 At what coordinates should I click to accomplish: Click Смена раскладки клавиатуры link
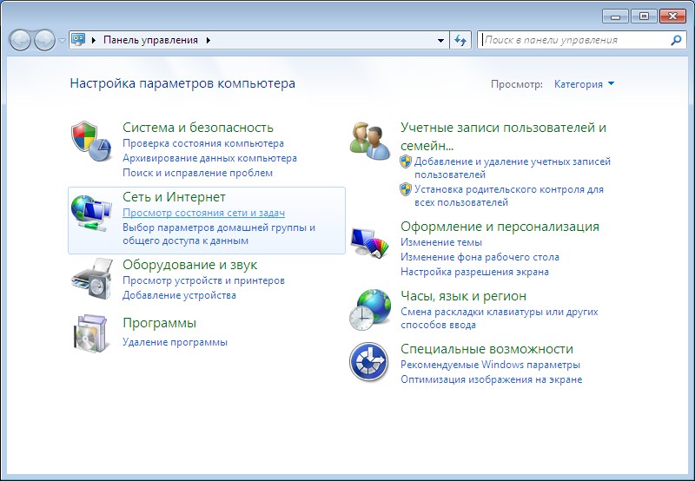pos(499,318)
